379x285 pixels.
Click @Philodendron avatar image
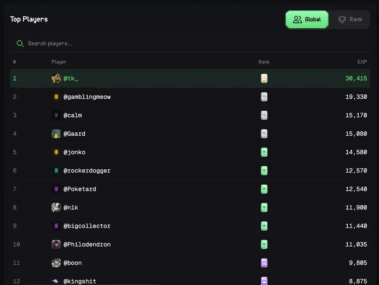pos(56,244)
